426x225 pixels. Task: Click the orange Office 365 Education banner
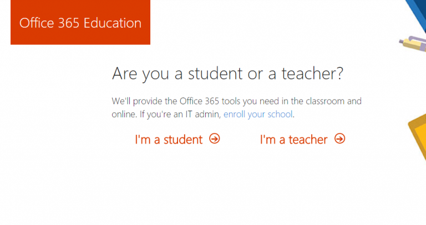(80, 23)
